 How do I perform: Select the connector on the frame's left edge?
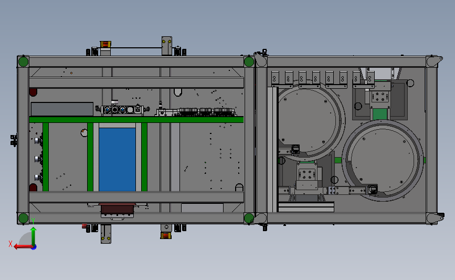point(14,140)
